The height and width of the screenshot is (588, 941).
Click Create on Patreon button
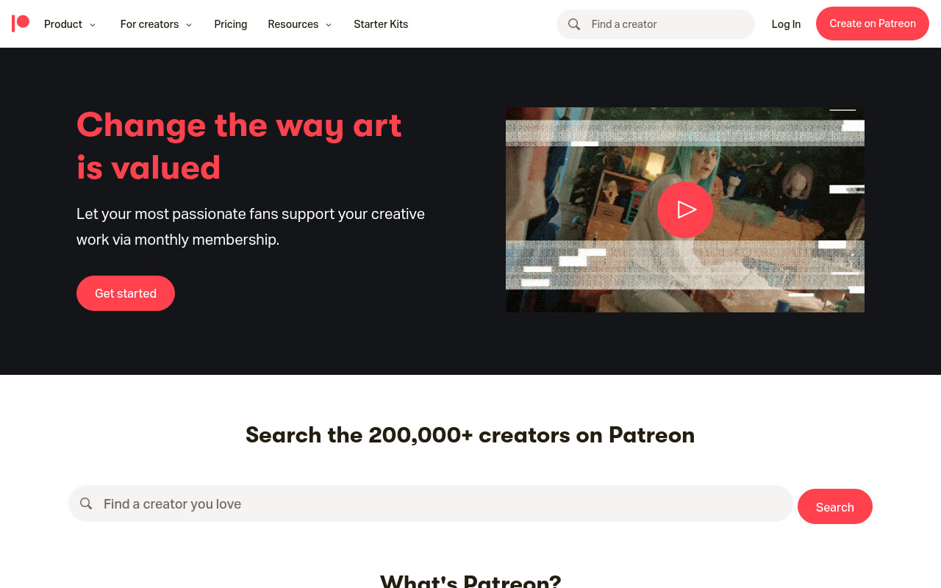(873, 24)
